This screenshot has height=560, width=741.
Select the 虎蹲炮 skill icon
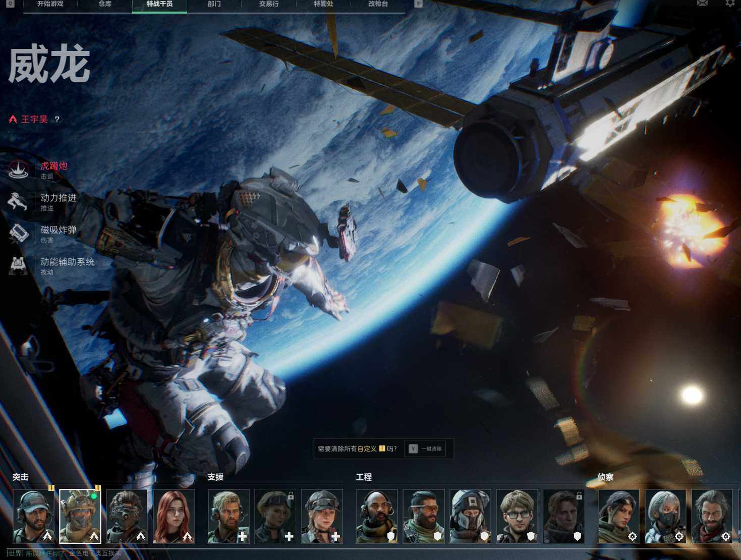(x=19, y=170)
